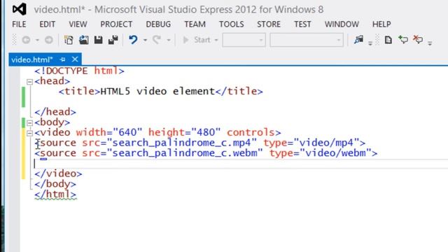This screenshot has width=448, height=252.
Task: Click the Navigate Backward arrow icon
Action: click(27, 40)
